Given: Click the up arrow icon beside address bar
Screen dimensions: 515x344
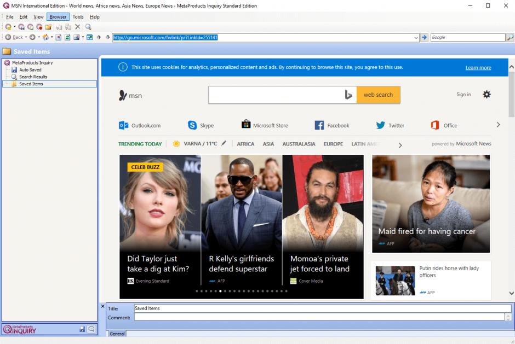Looking at the screenshot, I should point(99,37).
